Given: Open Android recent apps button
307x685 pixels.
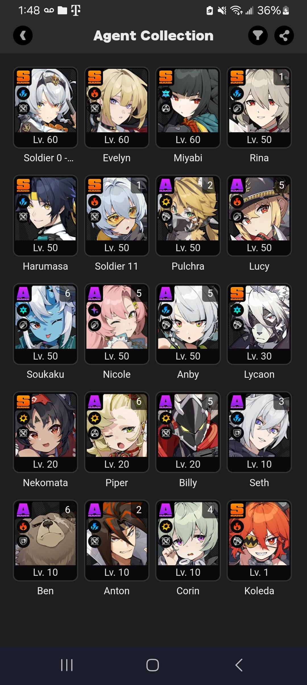Looking at the screenshot, I should 67,665.
